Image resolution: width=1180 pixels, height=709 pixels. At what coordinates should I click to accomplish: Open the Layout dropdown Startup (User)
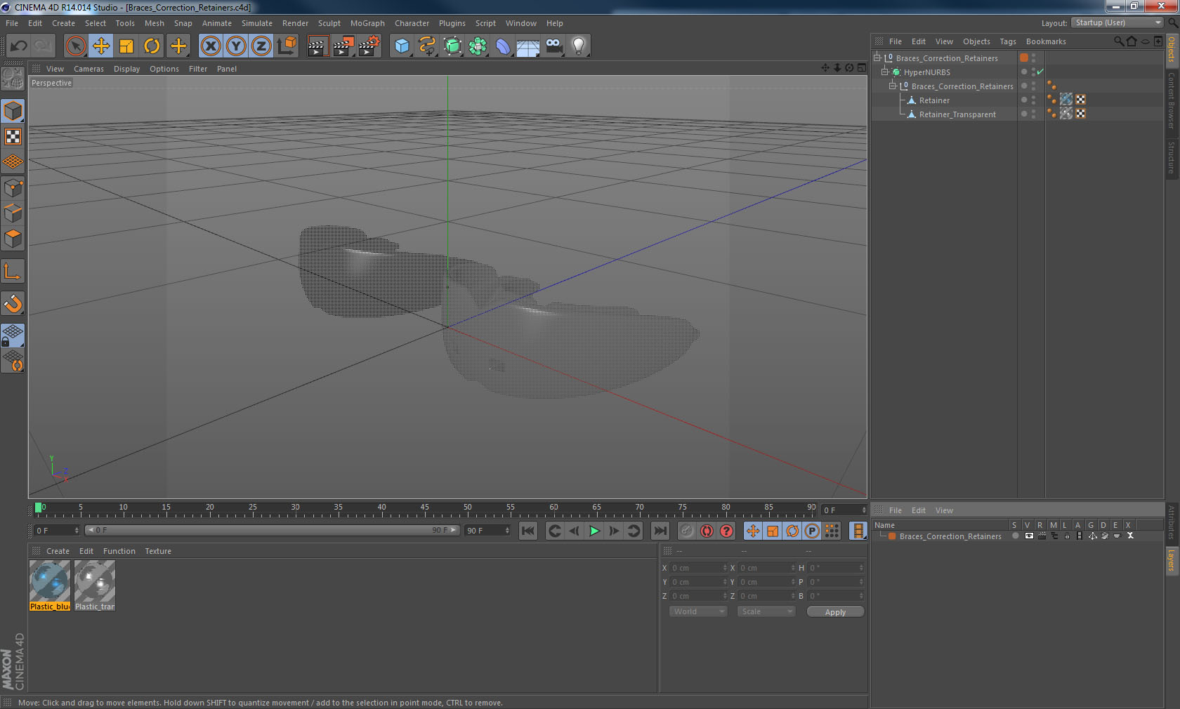pos(1117,22)
